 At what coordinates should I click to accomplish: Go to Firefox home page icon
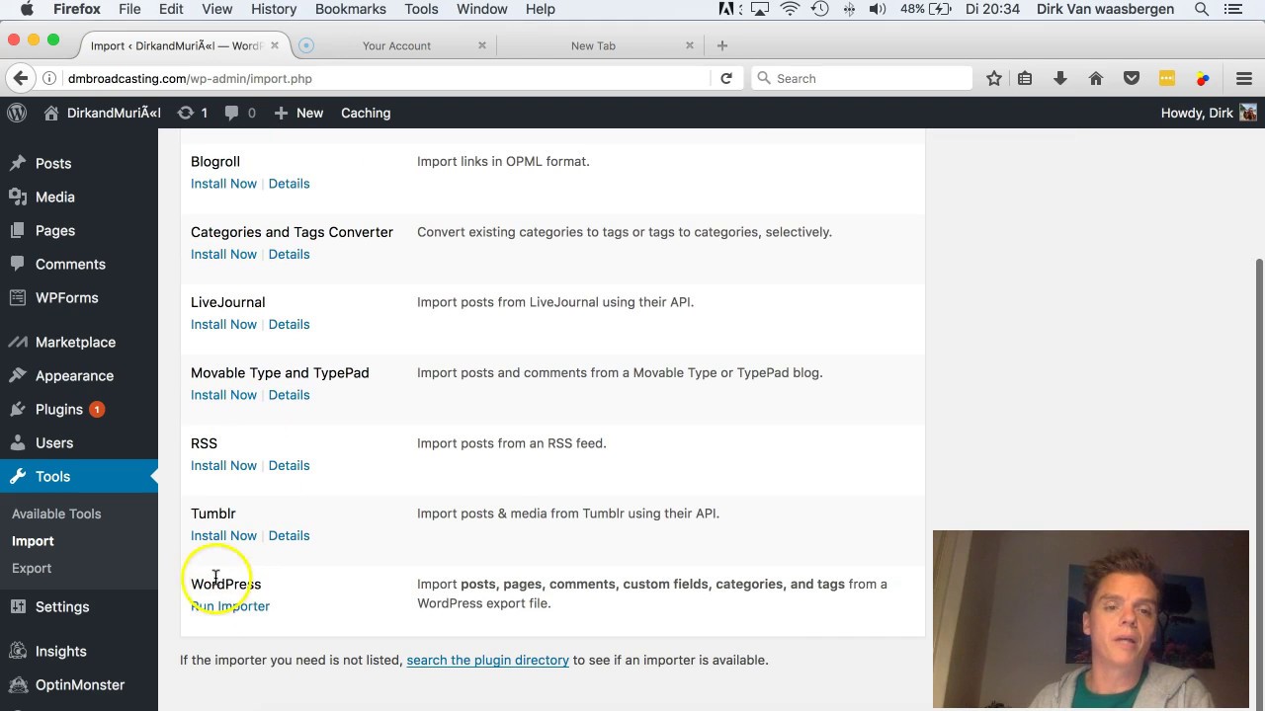(x=1096, y=78)
